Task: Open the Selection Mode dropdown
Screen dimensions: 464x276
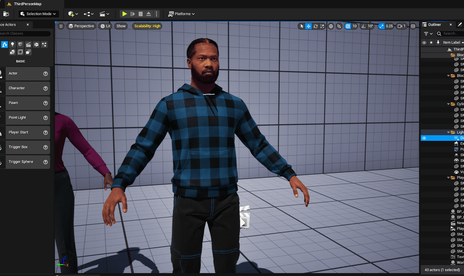Action: pyautogui.click(x=39, y=14)
